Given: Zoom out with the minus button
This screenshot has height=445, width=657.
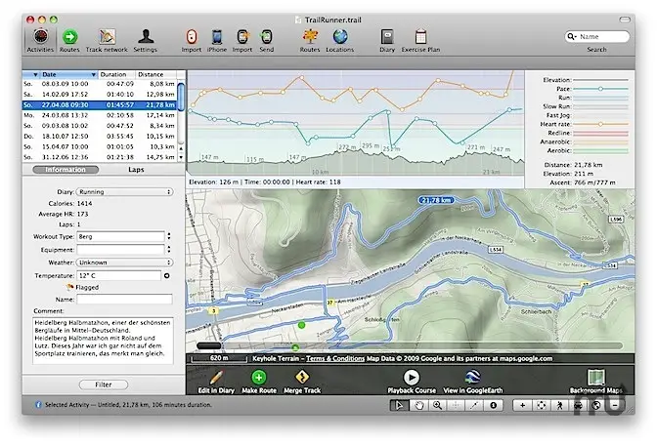Looking at the screenshot, I should (615, 405).
